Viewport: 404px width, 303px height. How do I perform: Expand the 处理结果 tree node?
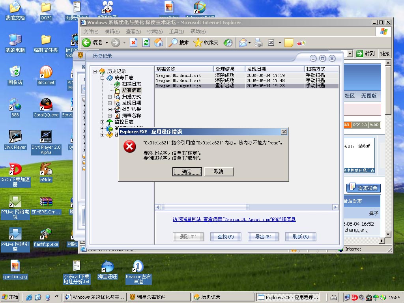click(x=110, y=109)
